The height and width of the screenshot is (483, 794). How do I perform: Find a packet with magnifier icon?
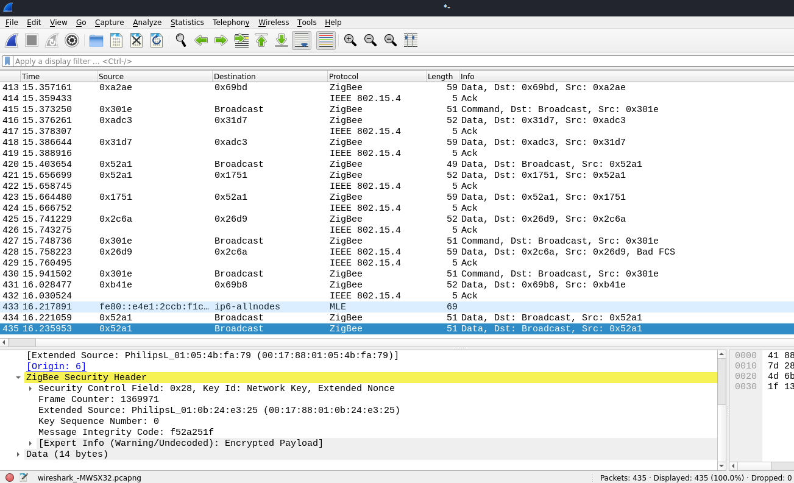click(x=181, y=40)
